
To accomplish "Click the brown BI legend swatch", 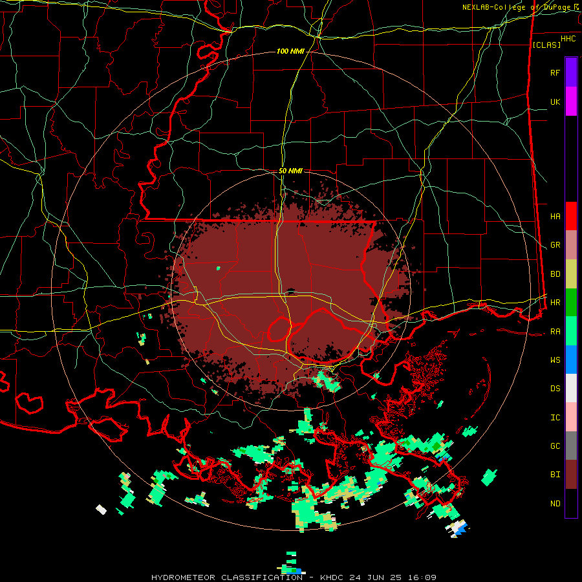I will point(571,475).
